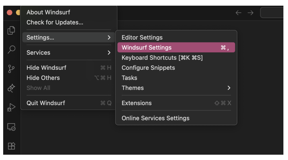The width and height of the screenshot is (288, 160).
Task: Click the forward navigation arrow
Action: [250, 13]
